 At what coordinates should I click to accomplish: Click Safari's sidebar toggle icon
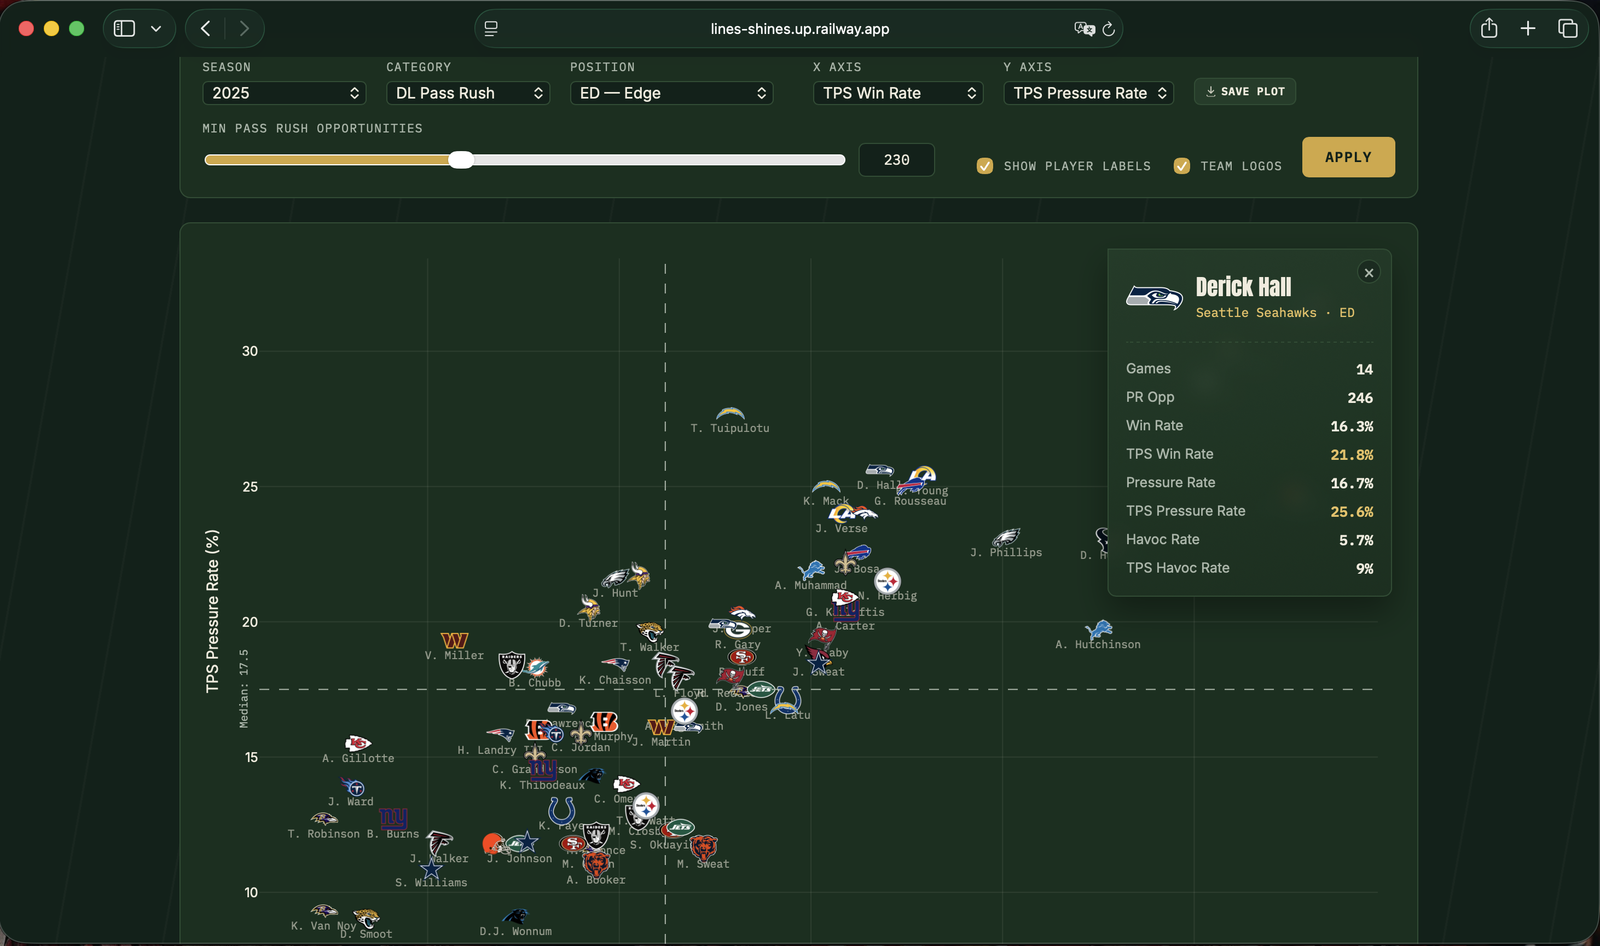click(x=124, y=28)
